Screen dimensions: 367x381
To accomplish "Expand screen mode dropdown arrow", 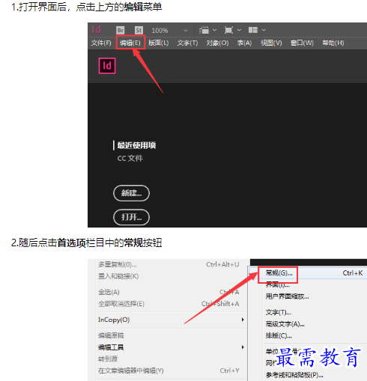I will (x=239, y=30).
